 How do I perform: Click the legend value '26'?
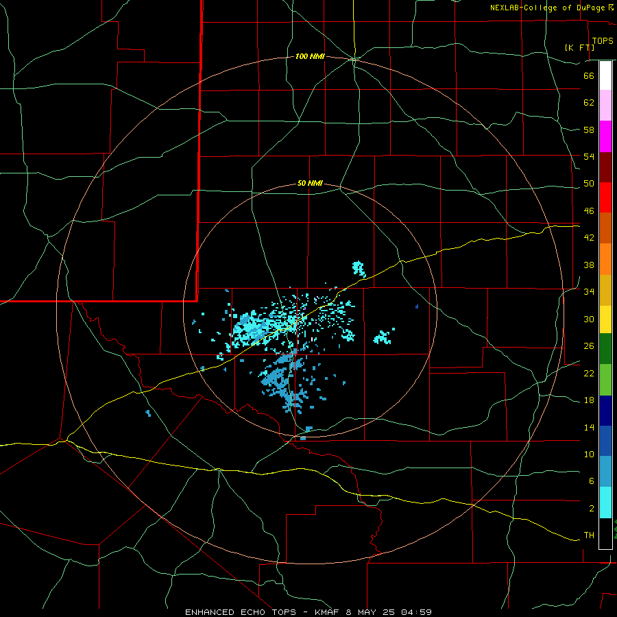(x=589, y=346)
